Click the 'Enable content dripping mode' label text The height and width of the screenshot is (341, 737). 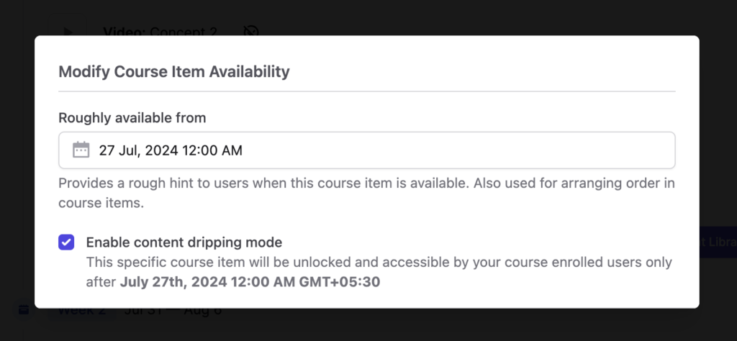click(184, 242)
